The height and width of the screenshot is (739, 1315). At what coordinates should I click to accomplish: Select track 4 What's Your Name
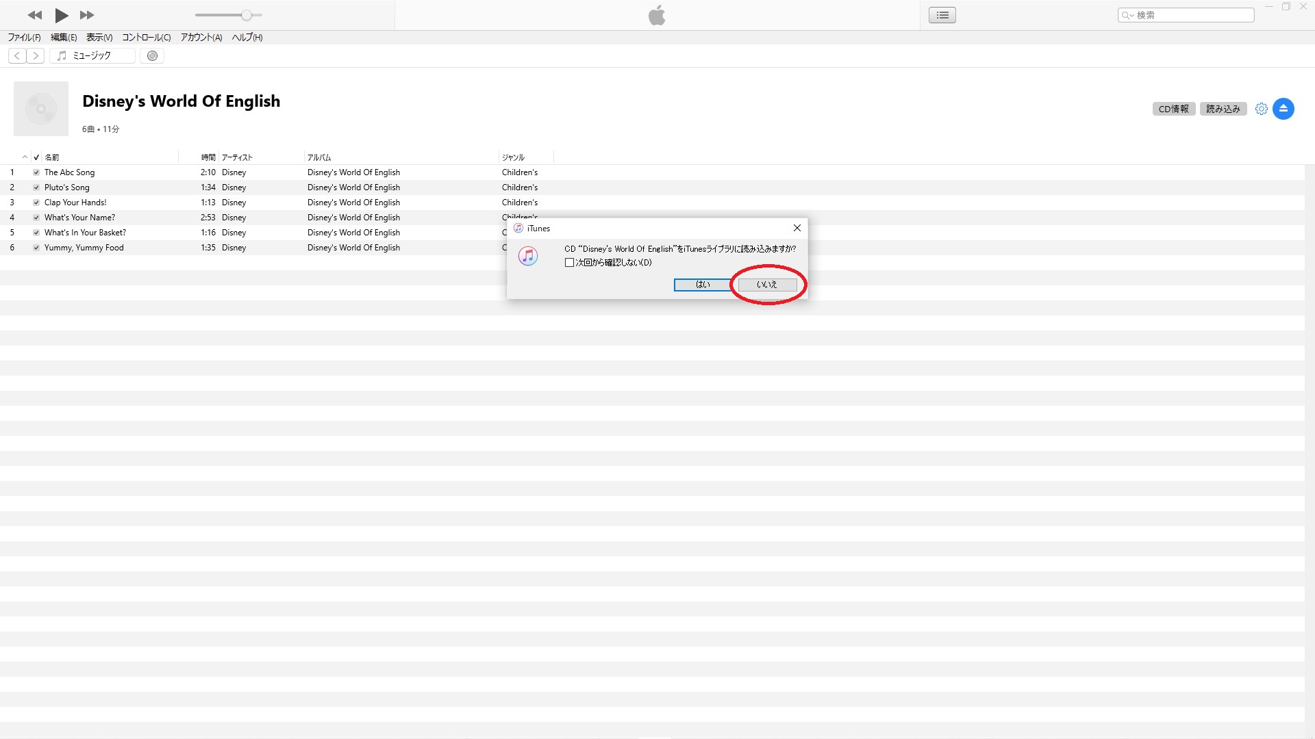(x=79, y=218)
